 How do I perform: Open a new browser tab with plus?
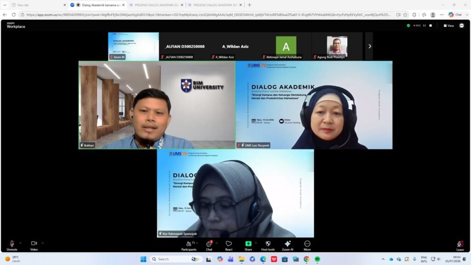pyautogui.click(x=249, y=5)
